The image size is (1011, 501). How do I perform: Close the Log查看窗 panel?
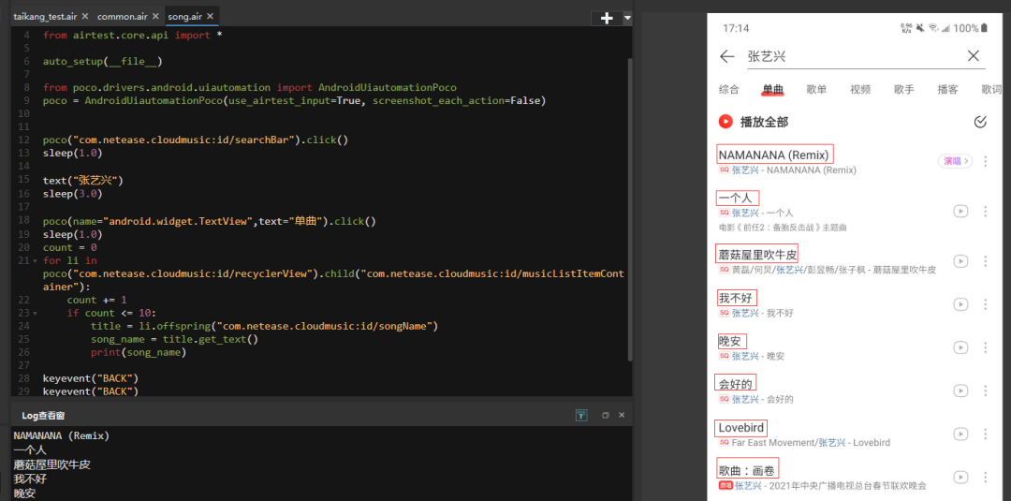(x=622, y=415)
